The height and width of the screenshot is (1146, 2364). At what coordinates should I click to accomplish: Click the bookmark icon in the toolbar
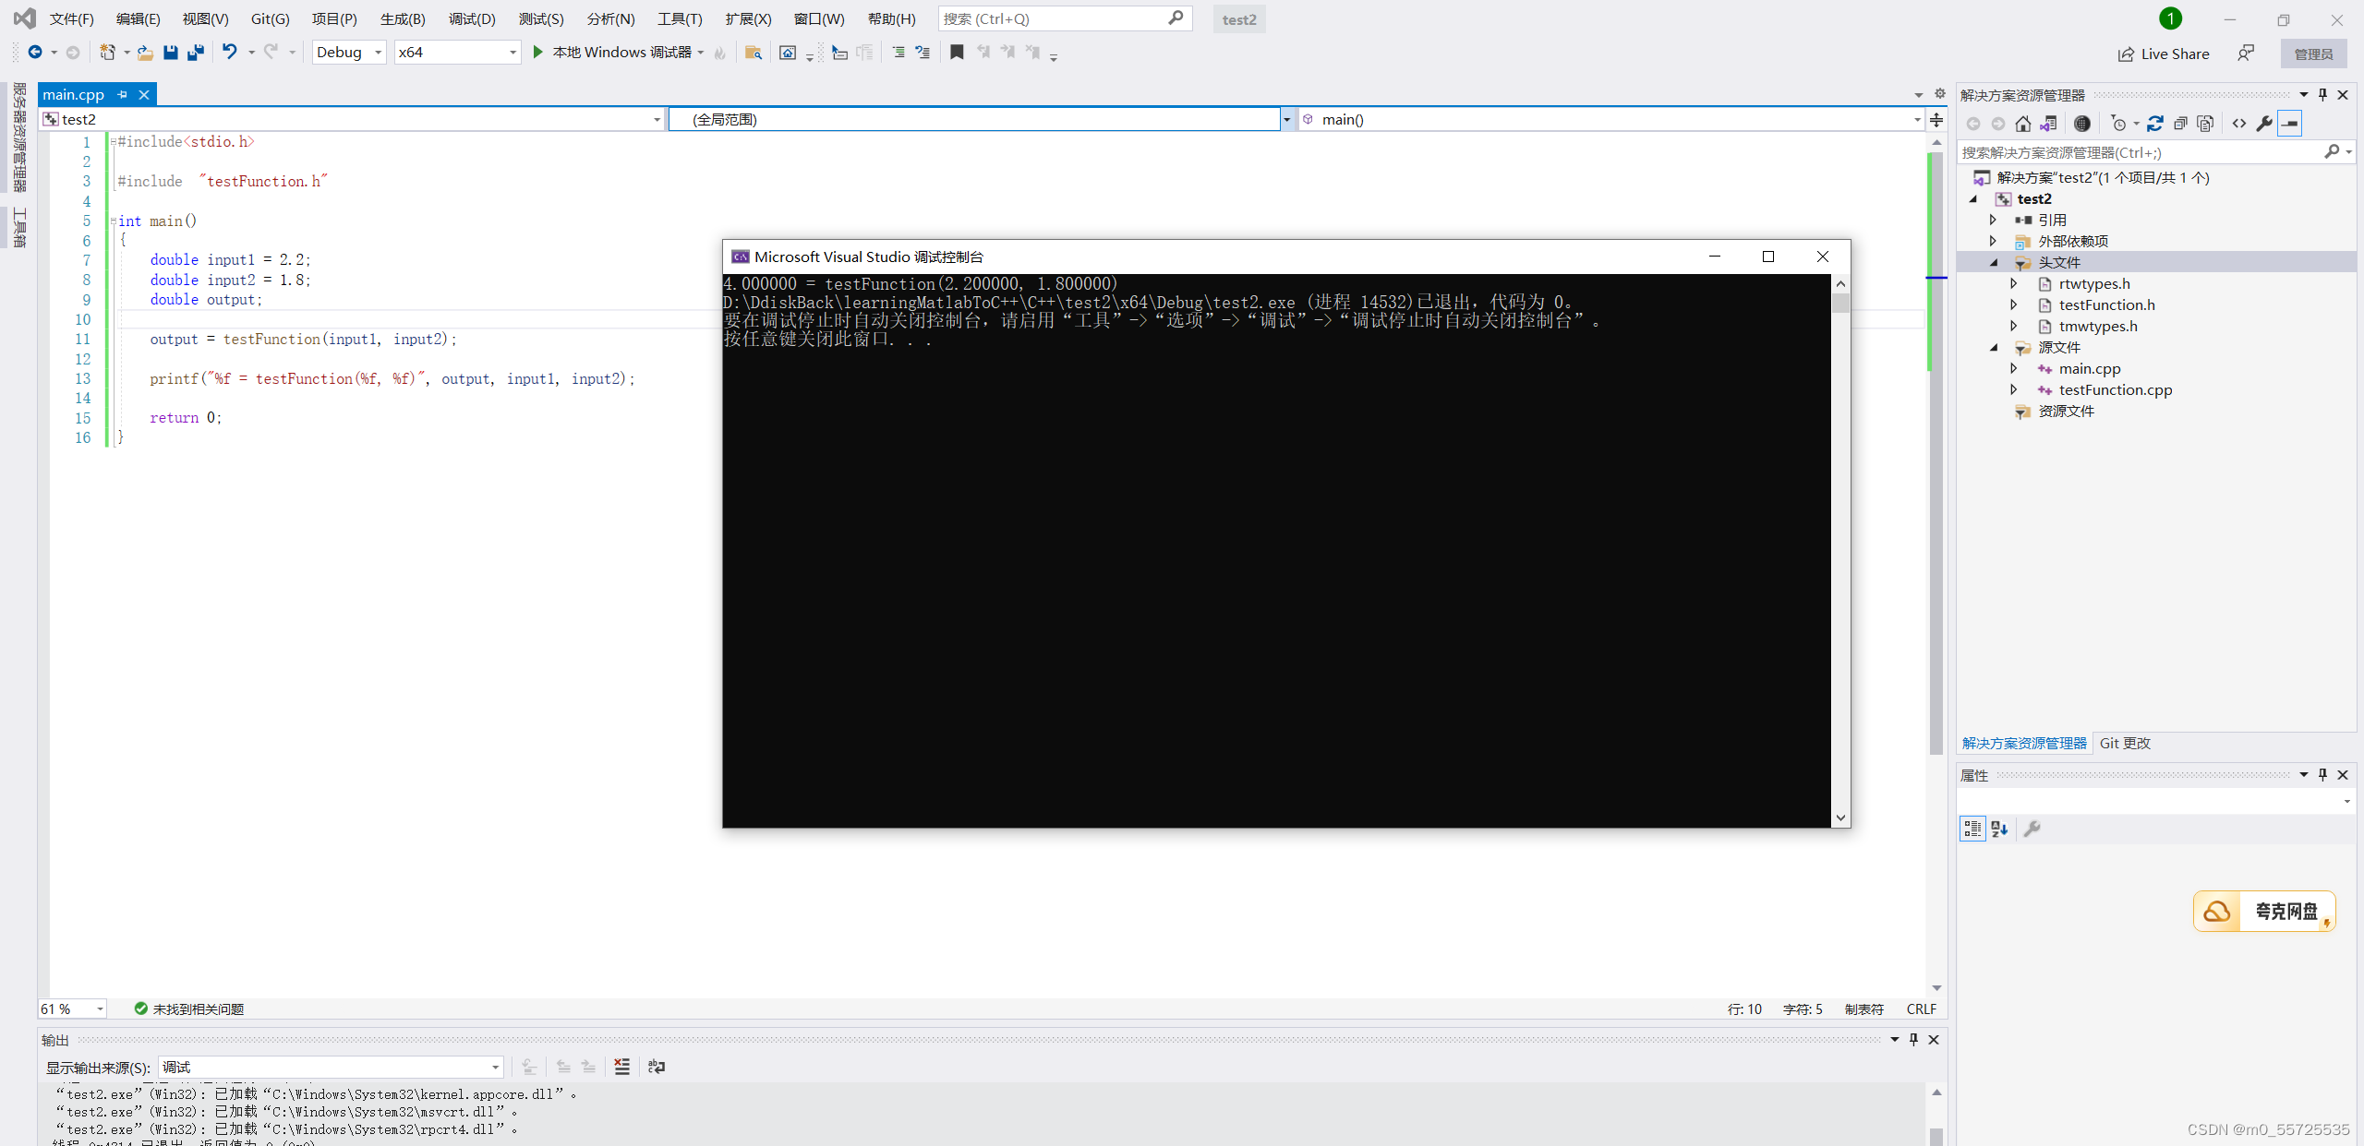click(957, 53)
